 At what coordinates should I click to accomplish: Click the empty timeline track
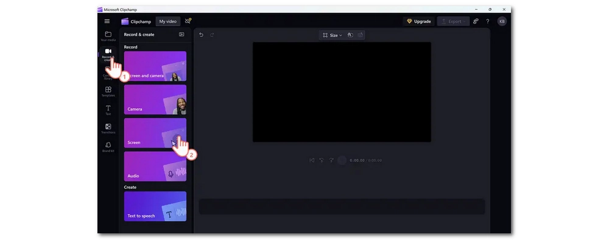point(342,207)
